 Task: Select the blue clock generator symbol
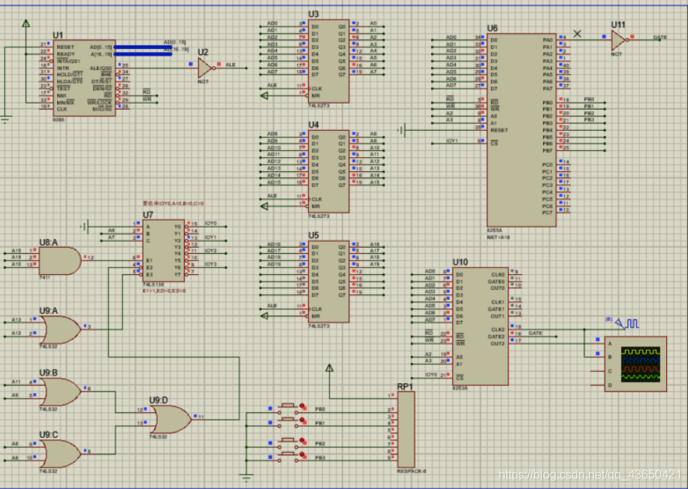[x=627, y=324]
